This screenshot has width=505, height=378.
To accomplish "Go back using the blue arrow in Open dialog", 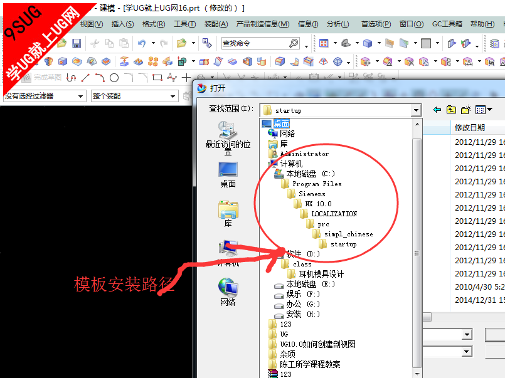I will point(437,110).
